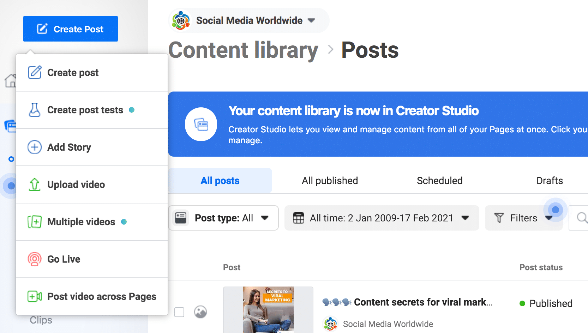Viewport: 588px width, 333px height.
Task: Open the All time date range dropdown
Action: (382, 218)
